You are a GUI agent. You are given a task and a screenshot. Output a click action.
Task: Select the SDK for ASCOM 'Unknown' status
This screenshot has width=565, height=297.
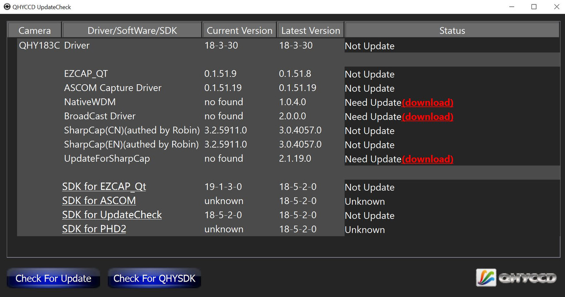coord(365,201)
